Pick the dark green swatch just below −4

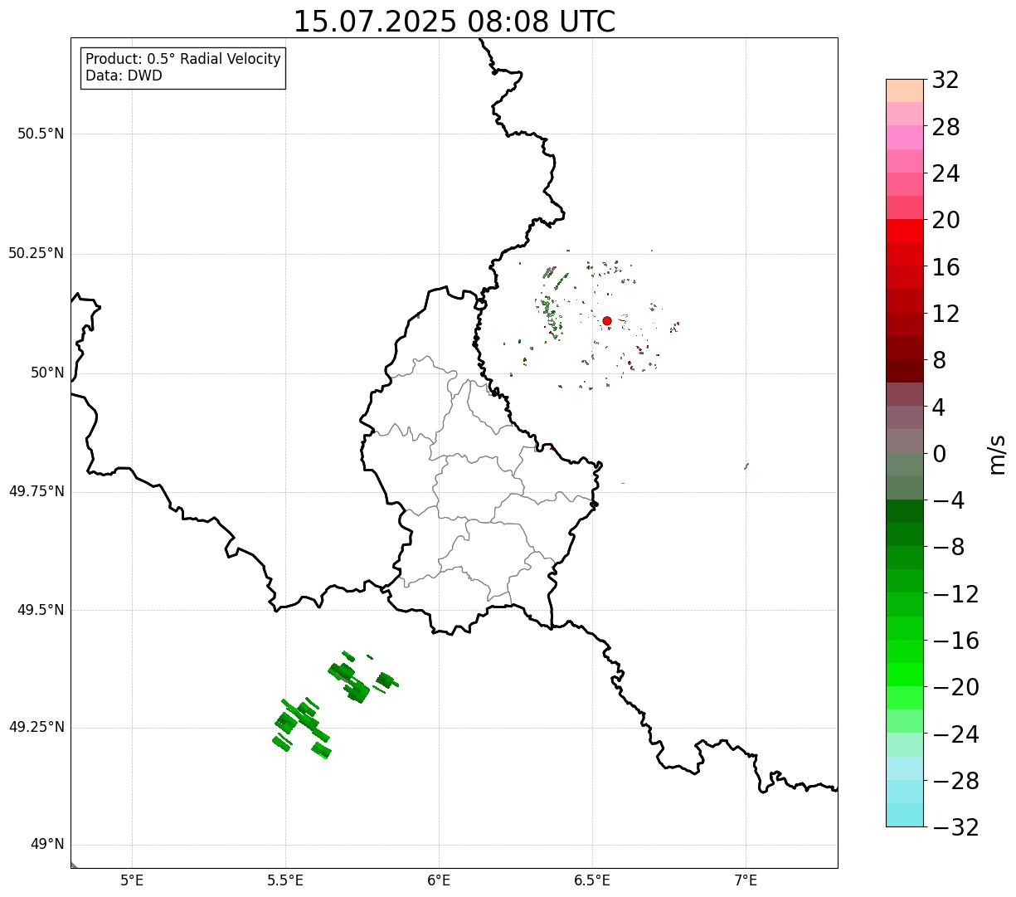pyautogui.click(x=904, y=511)
